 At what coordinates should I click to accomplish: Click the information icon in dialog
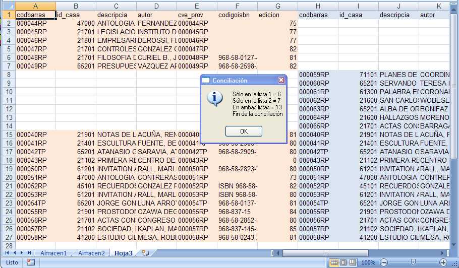point(215,99)
